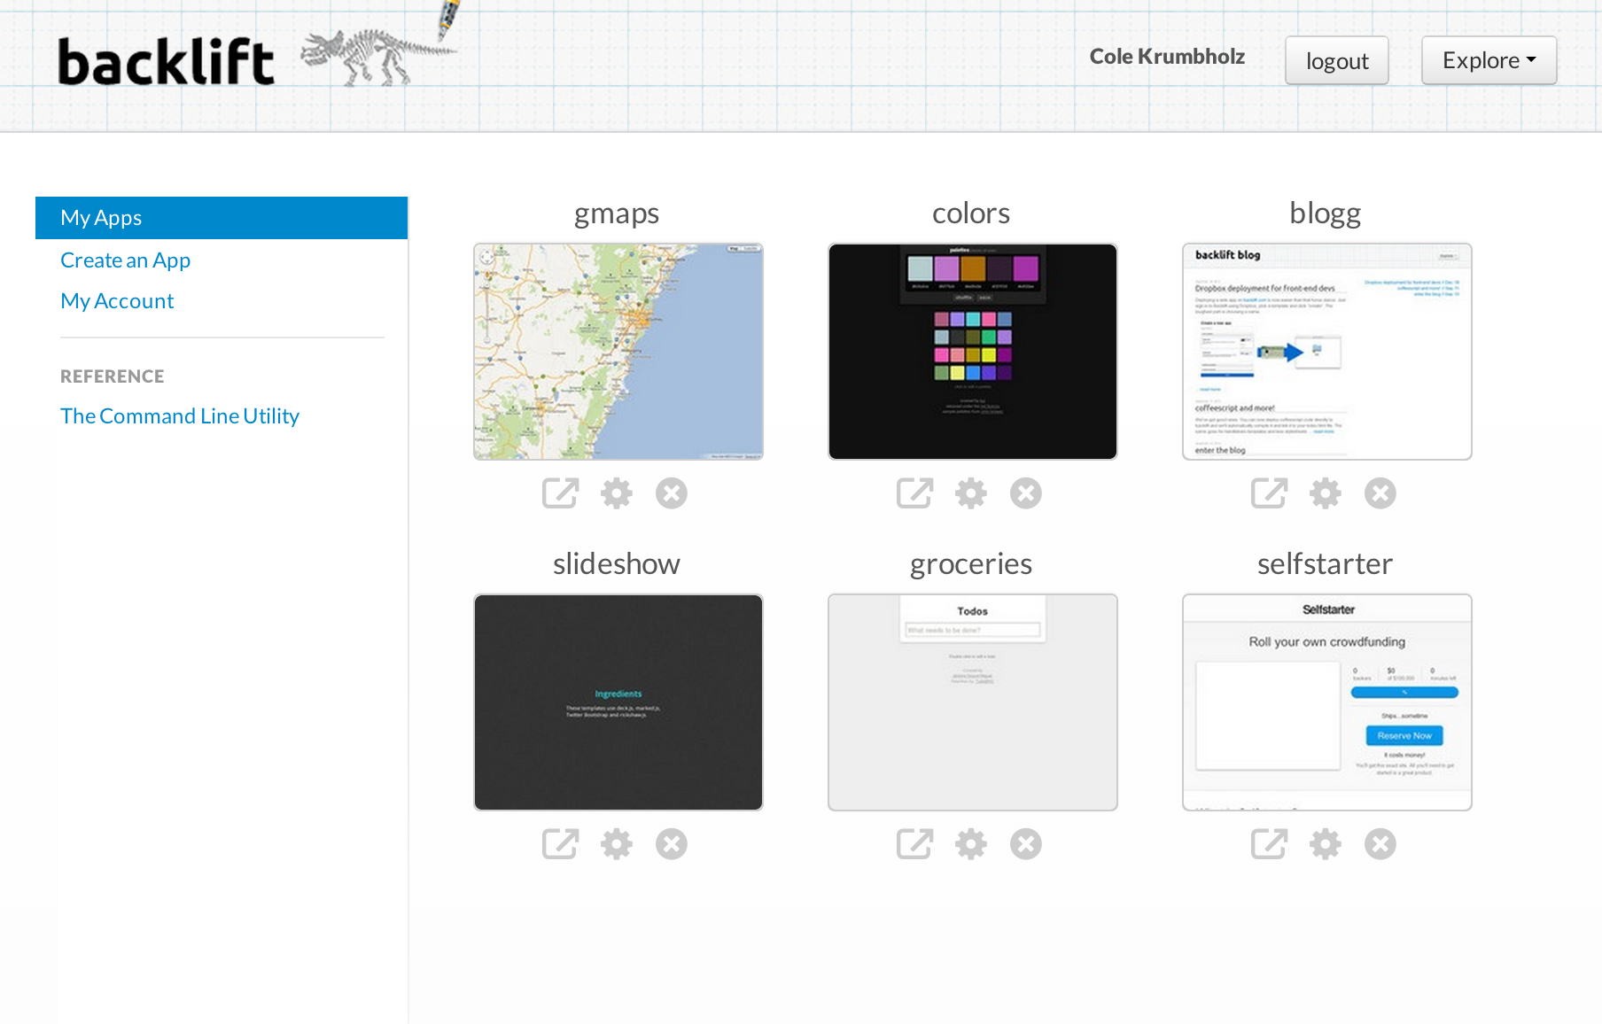Open the selfstarter preview thumbnail
The image size is (1602, 1024).
(1327, 702)
